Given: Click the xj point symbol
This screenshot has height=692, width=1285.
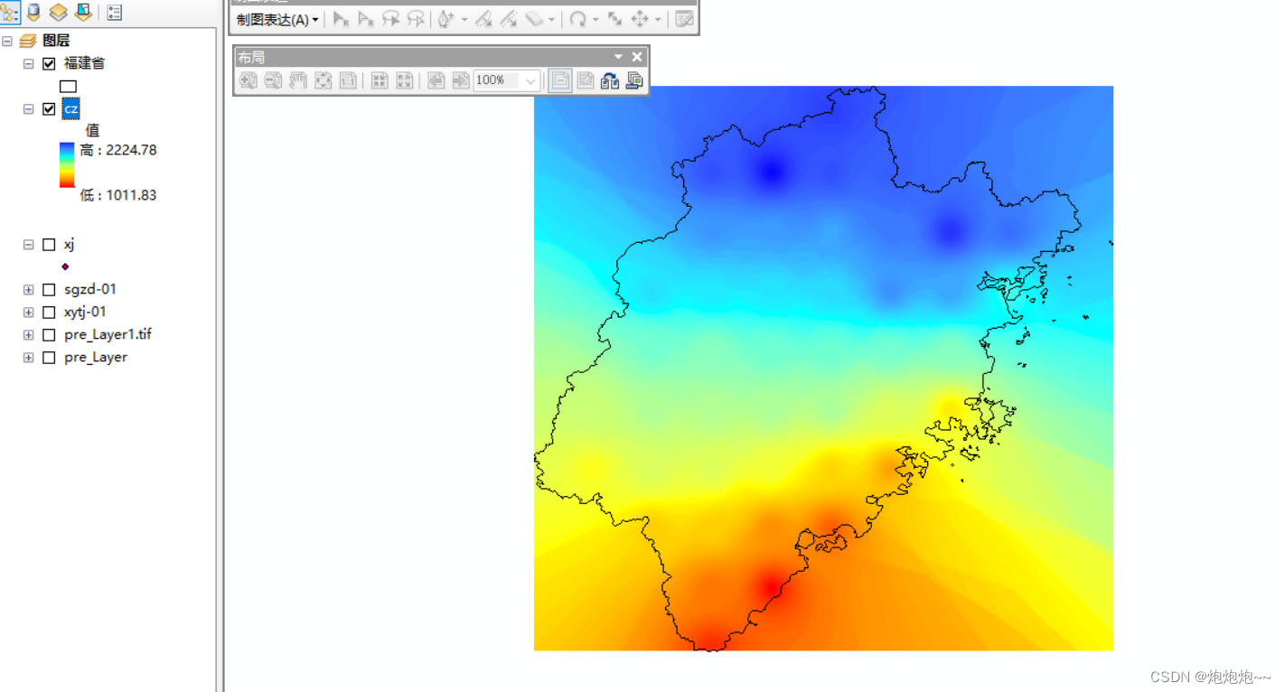Looking at the screenshot, I should pos(65,267).
